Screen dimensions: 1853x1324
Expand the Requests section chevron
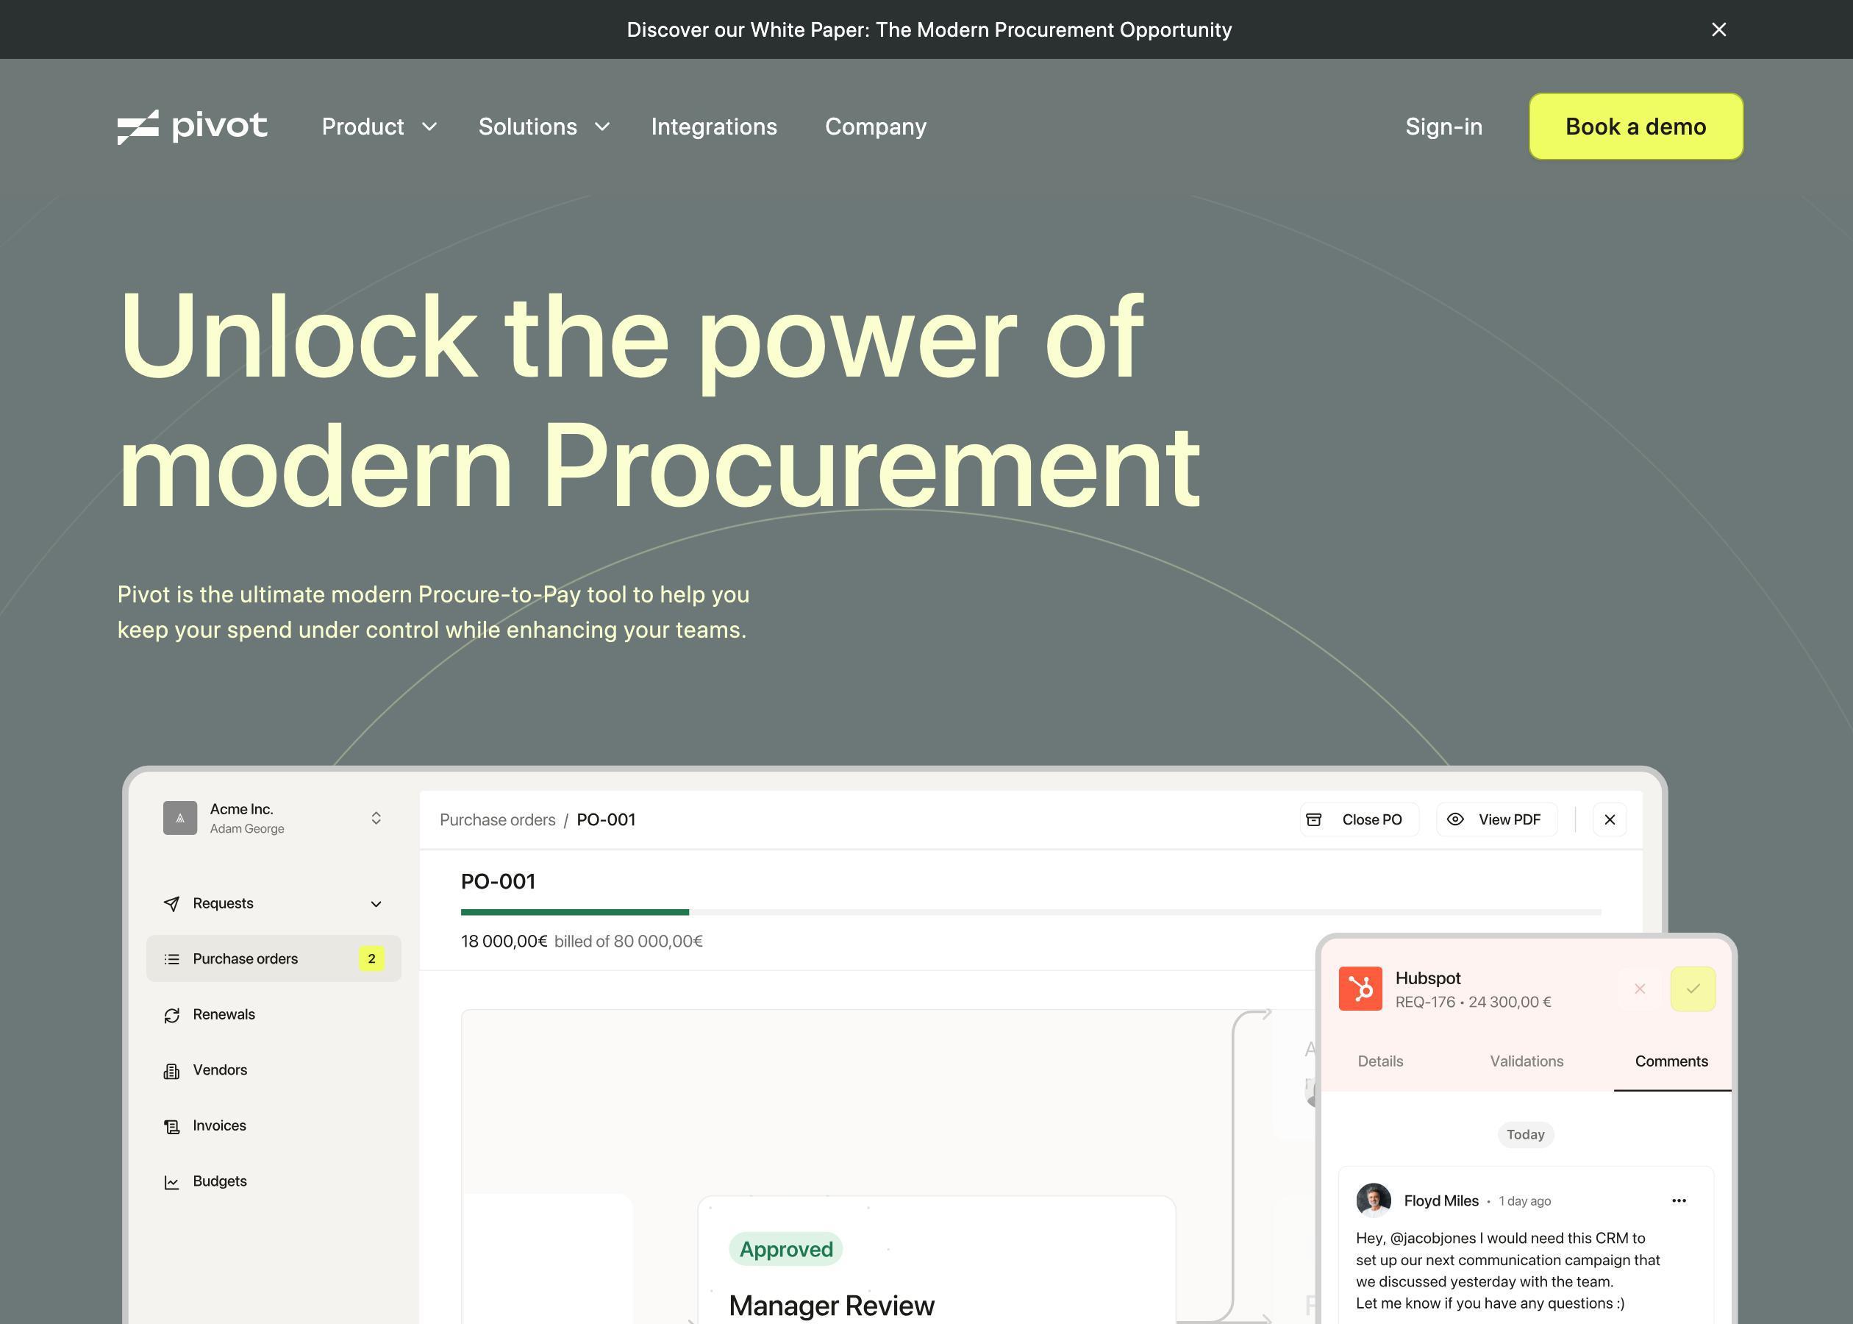tap(376, 903)
